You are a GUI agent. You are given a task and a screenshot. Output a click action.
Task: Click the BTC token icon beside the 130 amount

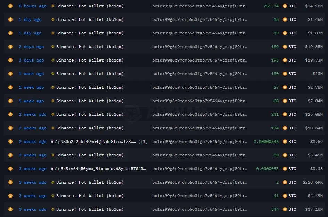(285, 74)
